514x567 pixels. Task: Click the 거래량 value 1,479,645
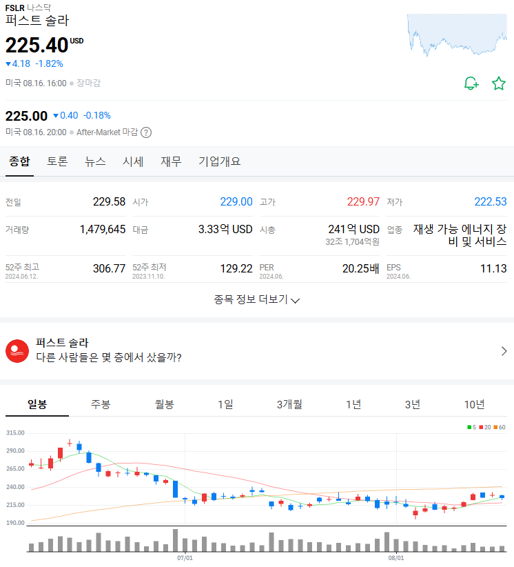point(103,229)
